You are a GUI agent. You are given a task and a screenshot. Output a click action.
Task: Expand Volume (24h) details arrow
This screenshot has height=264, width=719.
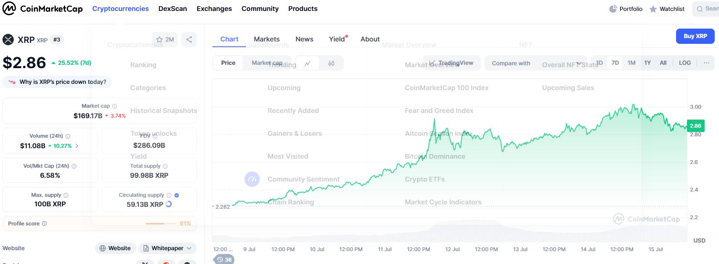(x=77, y=146)
